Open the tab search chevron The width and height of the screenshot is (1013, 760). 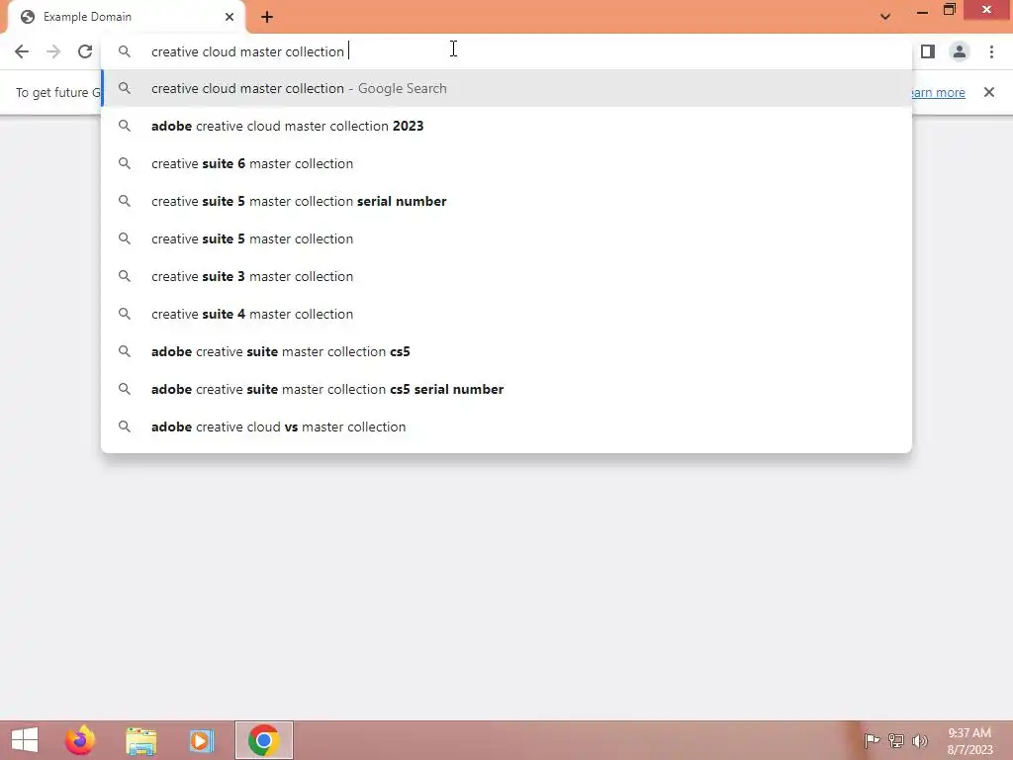coord(885,17)
